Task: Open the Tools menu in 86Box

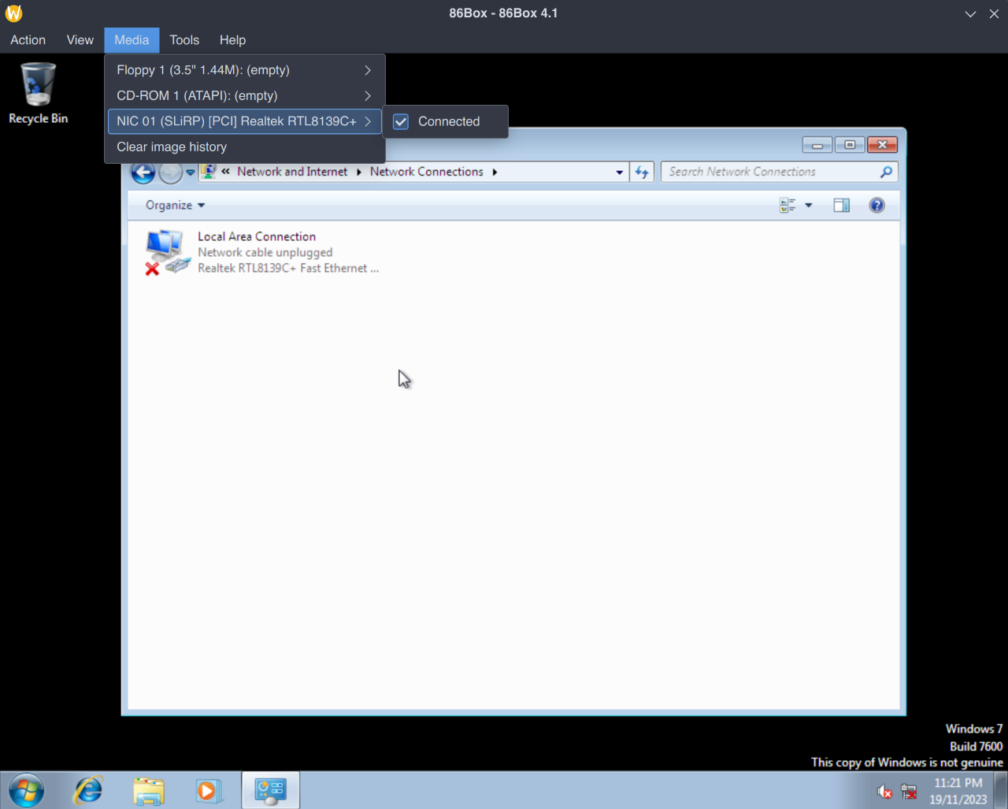Action: (x=184, y=39)
